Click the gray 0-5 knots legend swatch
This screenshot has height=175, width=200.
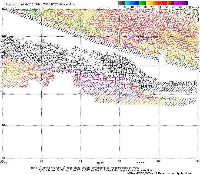tap(121, 3)
